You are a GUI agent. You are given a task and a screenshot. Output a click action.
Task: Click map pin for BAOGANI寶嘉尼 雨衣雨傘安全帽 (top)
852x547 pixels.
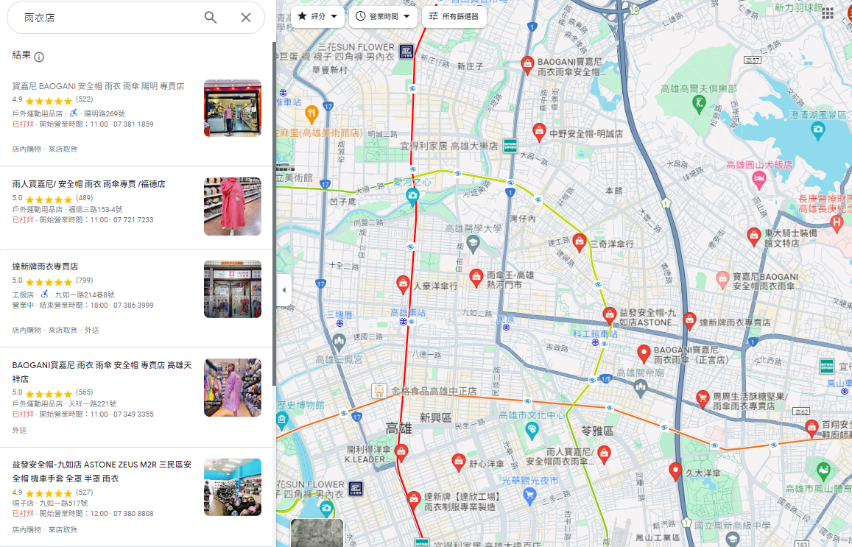click(x=527, y=66)
